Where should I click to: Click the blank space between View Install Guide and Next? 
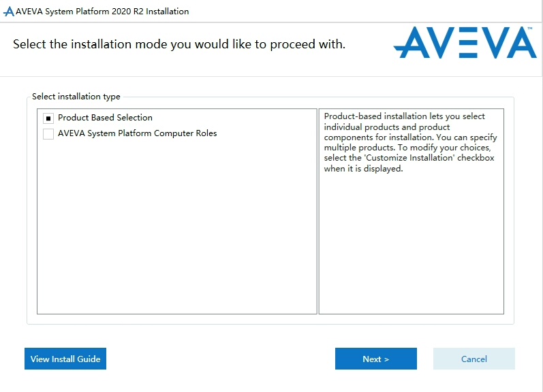click(x=219, y=359)
